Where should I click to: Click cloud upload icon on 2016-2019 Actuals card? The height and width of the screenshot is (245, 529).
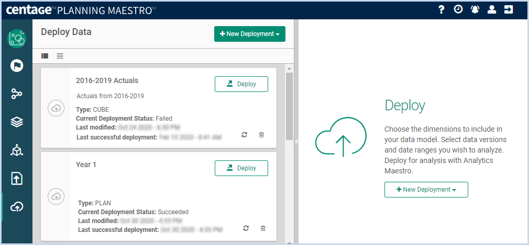tap(56, 108)
